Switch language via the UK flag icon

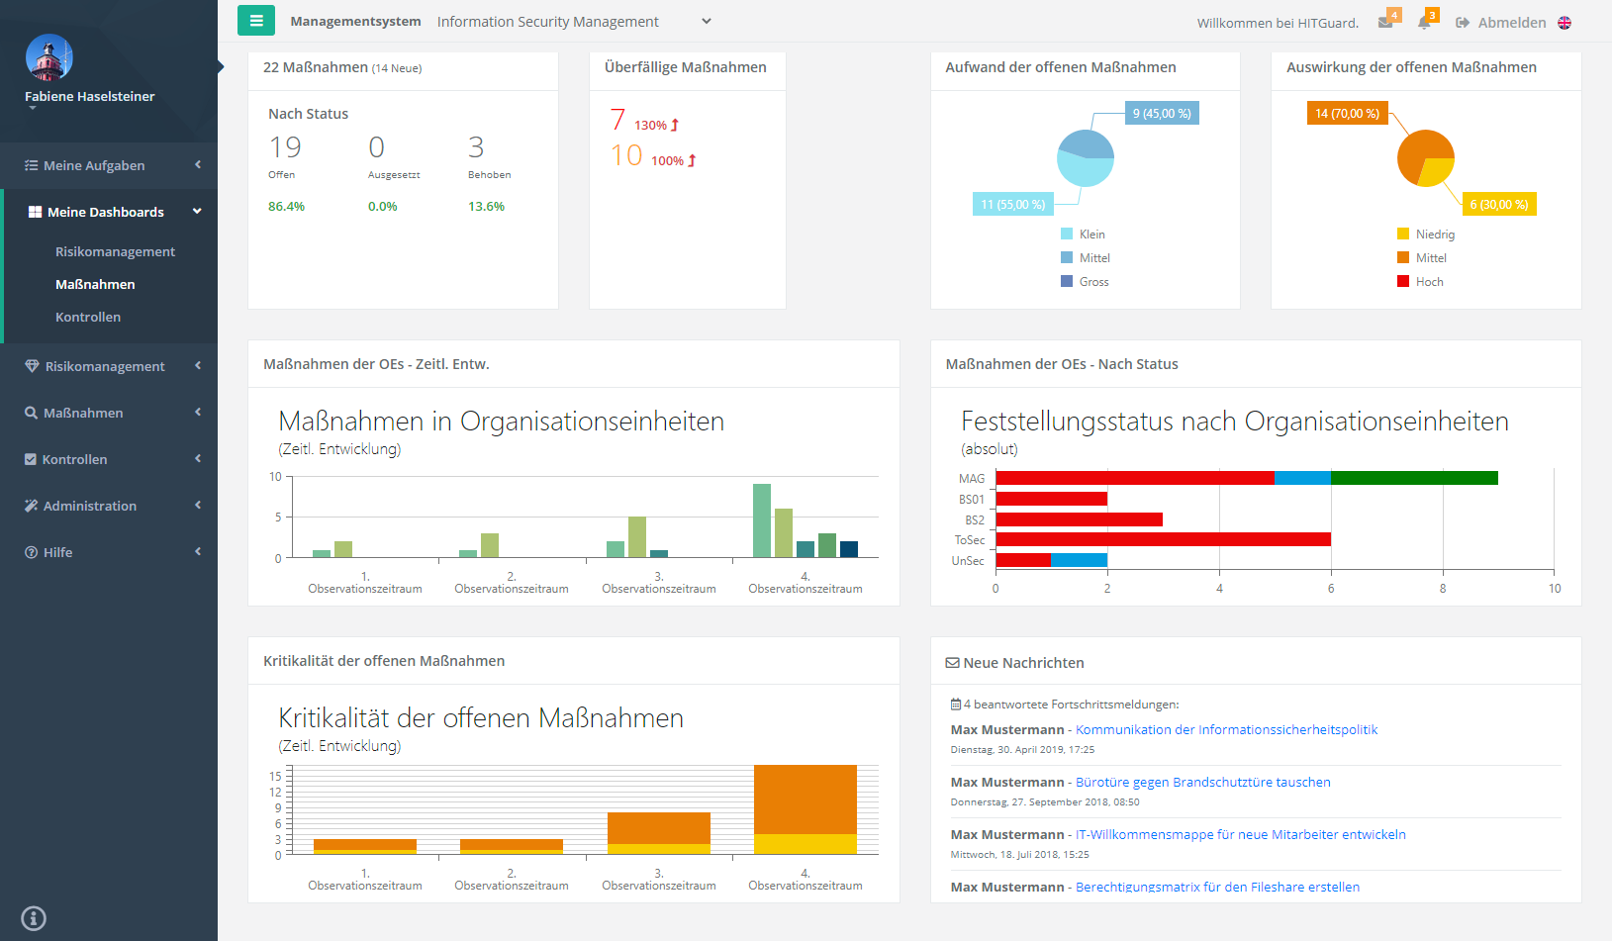1565,23
